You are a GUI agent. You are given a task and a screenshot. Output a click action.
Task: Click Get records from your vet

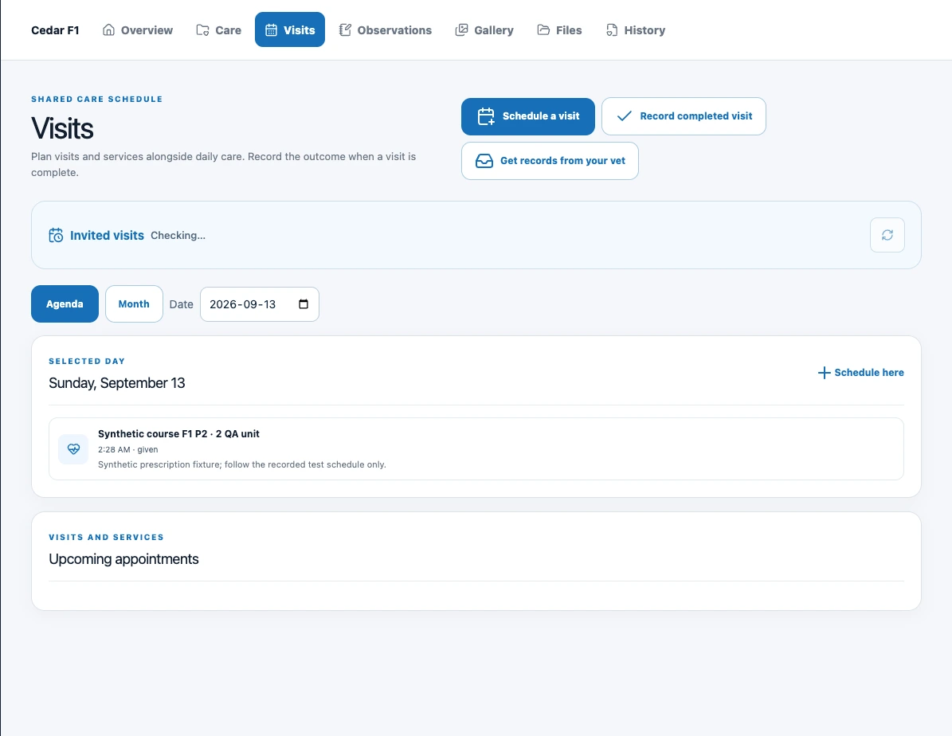click(550, 161)
